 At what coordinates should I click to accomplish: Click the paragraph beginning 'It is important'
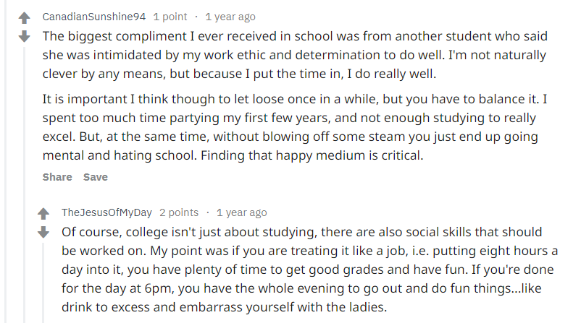(295, 127)
